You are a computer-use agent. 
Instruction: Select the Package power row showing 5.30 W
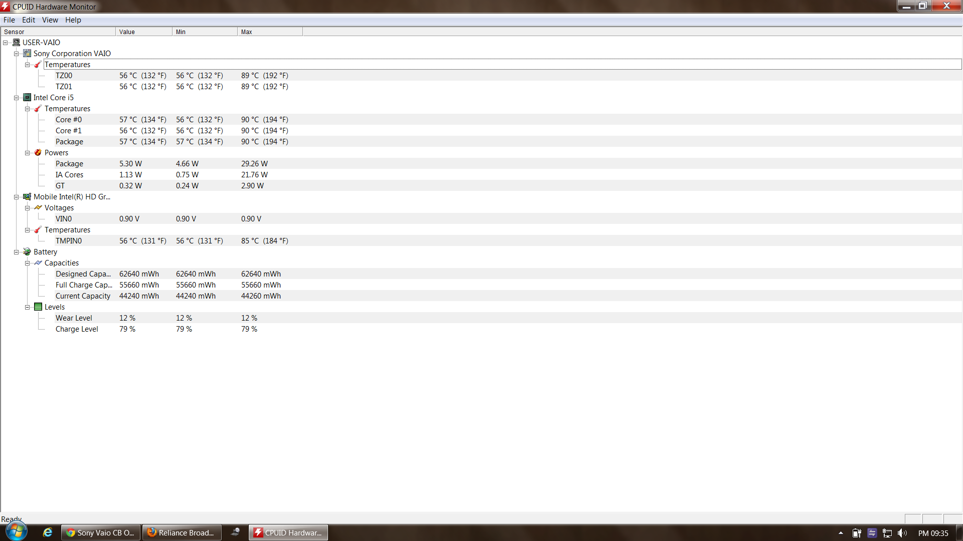509,164
